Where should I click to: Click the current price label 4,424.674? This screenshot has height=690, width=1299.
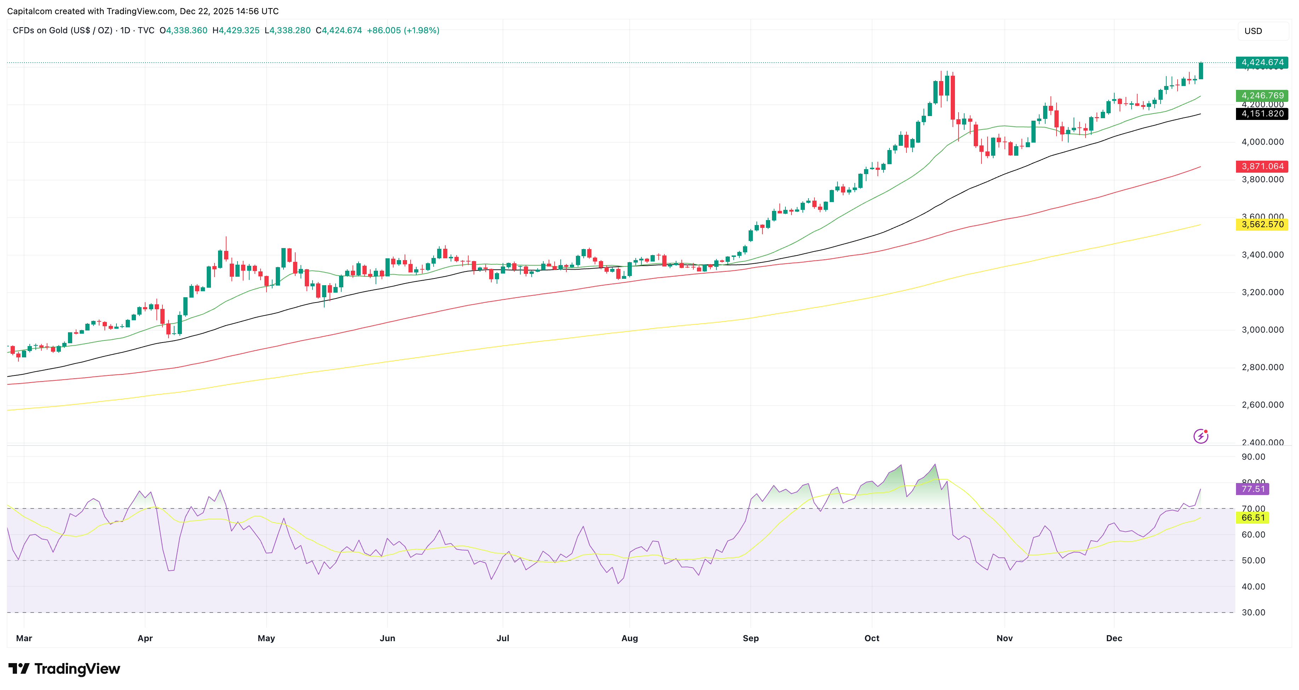point(1262,63)
